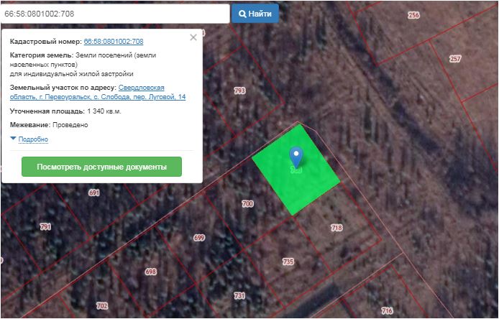Screen dimensions: 499x319
Task: Select parcel labeled 791 on map
Action: pyautogui.click(x=46, y=226)
